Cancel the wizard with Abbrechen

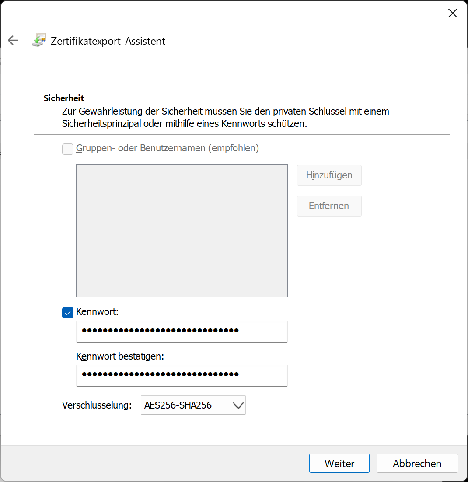point(417,463)
